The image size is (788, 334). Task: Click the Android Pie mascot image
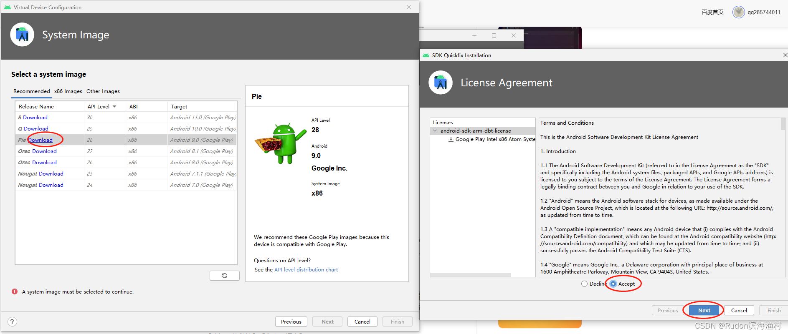281,143
